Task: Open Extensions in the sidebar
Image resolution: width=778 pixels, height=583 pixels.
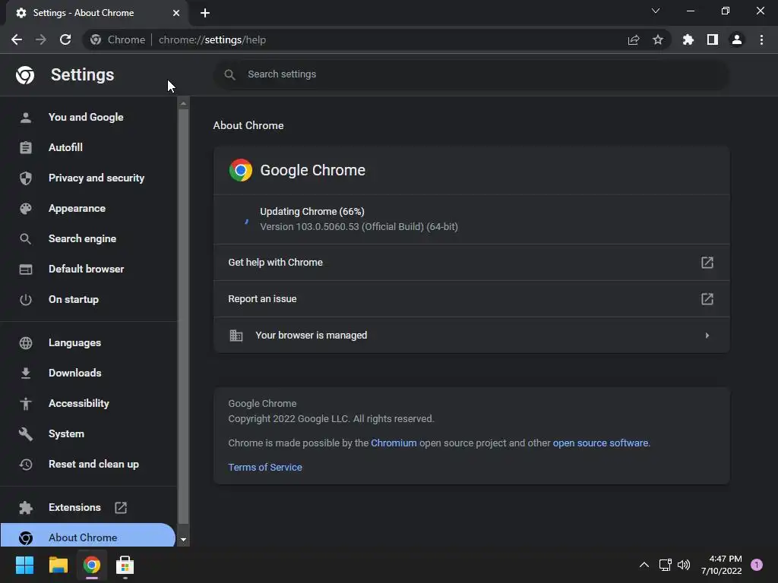Action: coord(88,508)
